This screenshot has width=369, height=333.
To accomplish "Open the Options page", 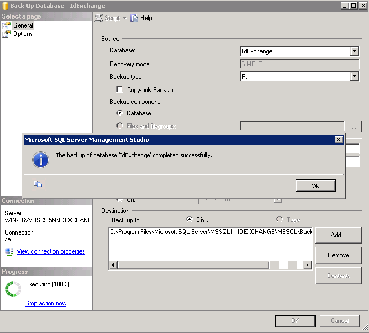I will [x=23, y=34].
